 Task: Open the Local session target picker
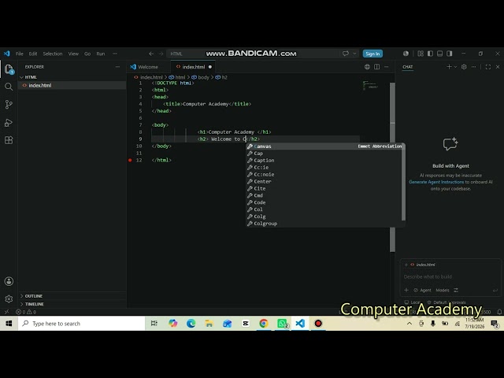point(413,302)
